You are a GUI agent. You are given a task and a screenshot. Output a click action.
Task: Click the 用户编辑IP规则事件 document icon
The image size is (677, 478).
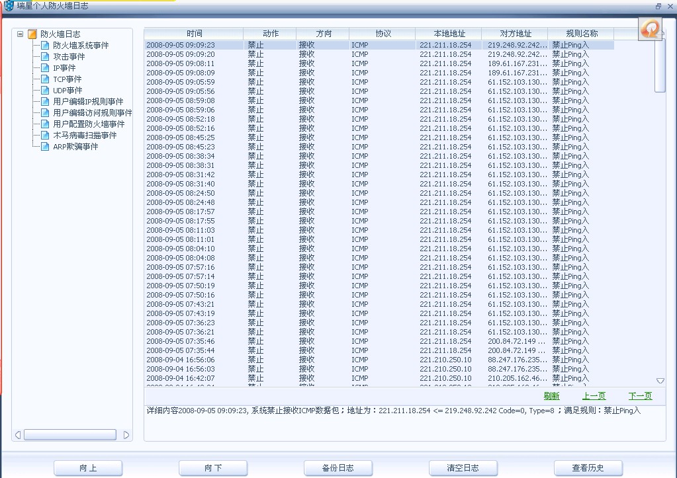pos(45,101)
